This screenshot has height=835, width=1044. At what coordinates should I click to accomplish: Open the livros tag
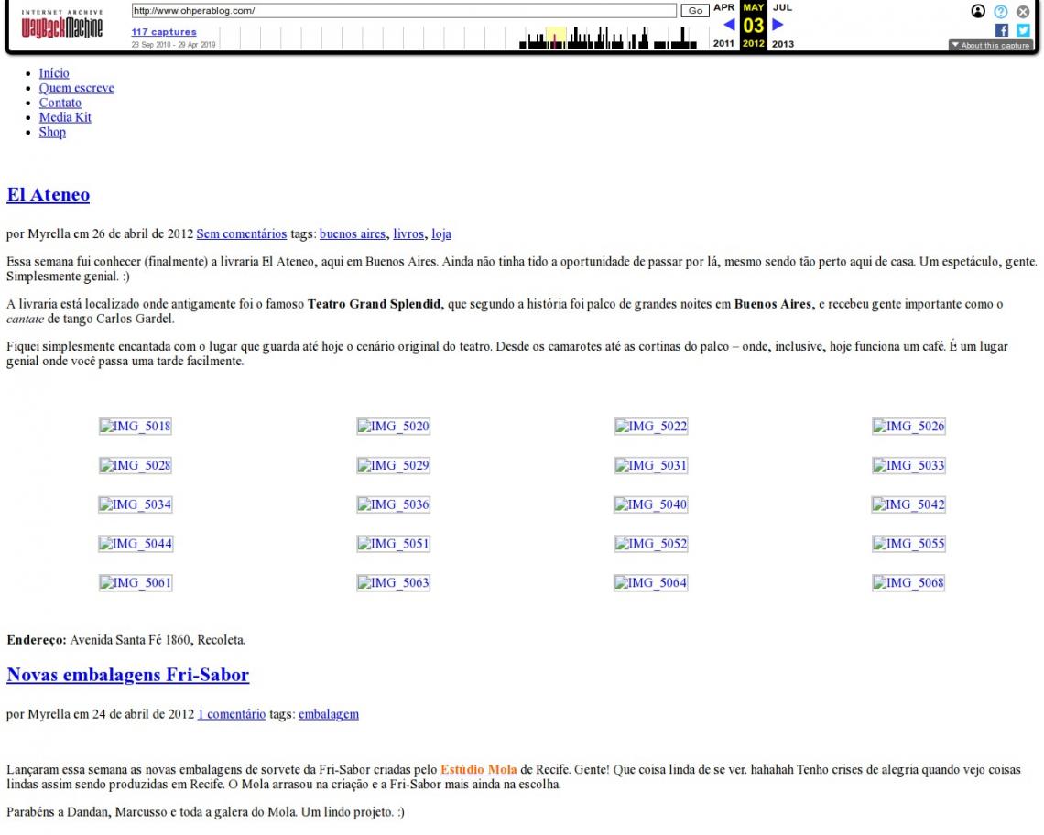pyautogui.click(x=408, y=233)
